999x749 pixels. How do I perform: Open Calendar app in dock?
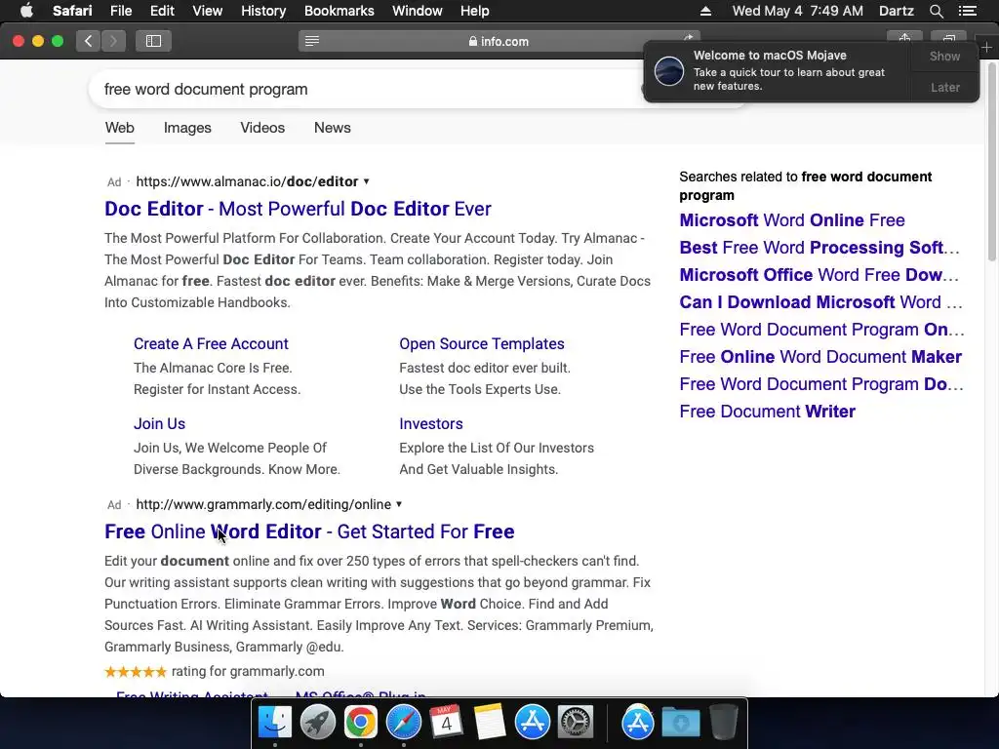(x=446, y=722)
